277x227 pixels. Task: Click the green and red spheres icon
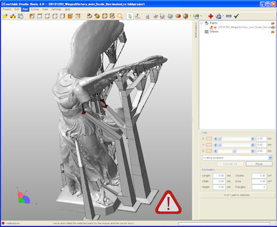point(178,16)
